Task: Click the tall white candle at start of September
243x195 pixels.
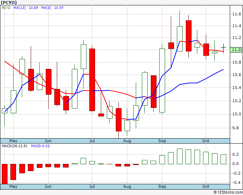Action: [x=162, y=81]
